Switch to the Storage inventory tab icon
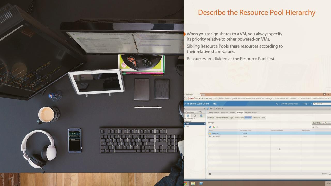The height and width of the screenshot is (186, 331). pyautogui.click(x=195, y=116)
